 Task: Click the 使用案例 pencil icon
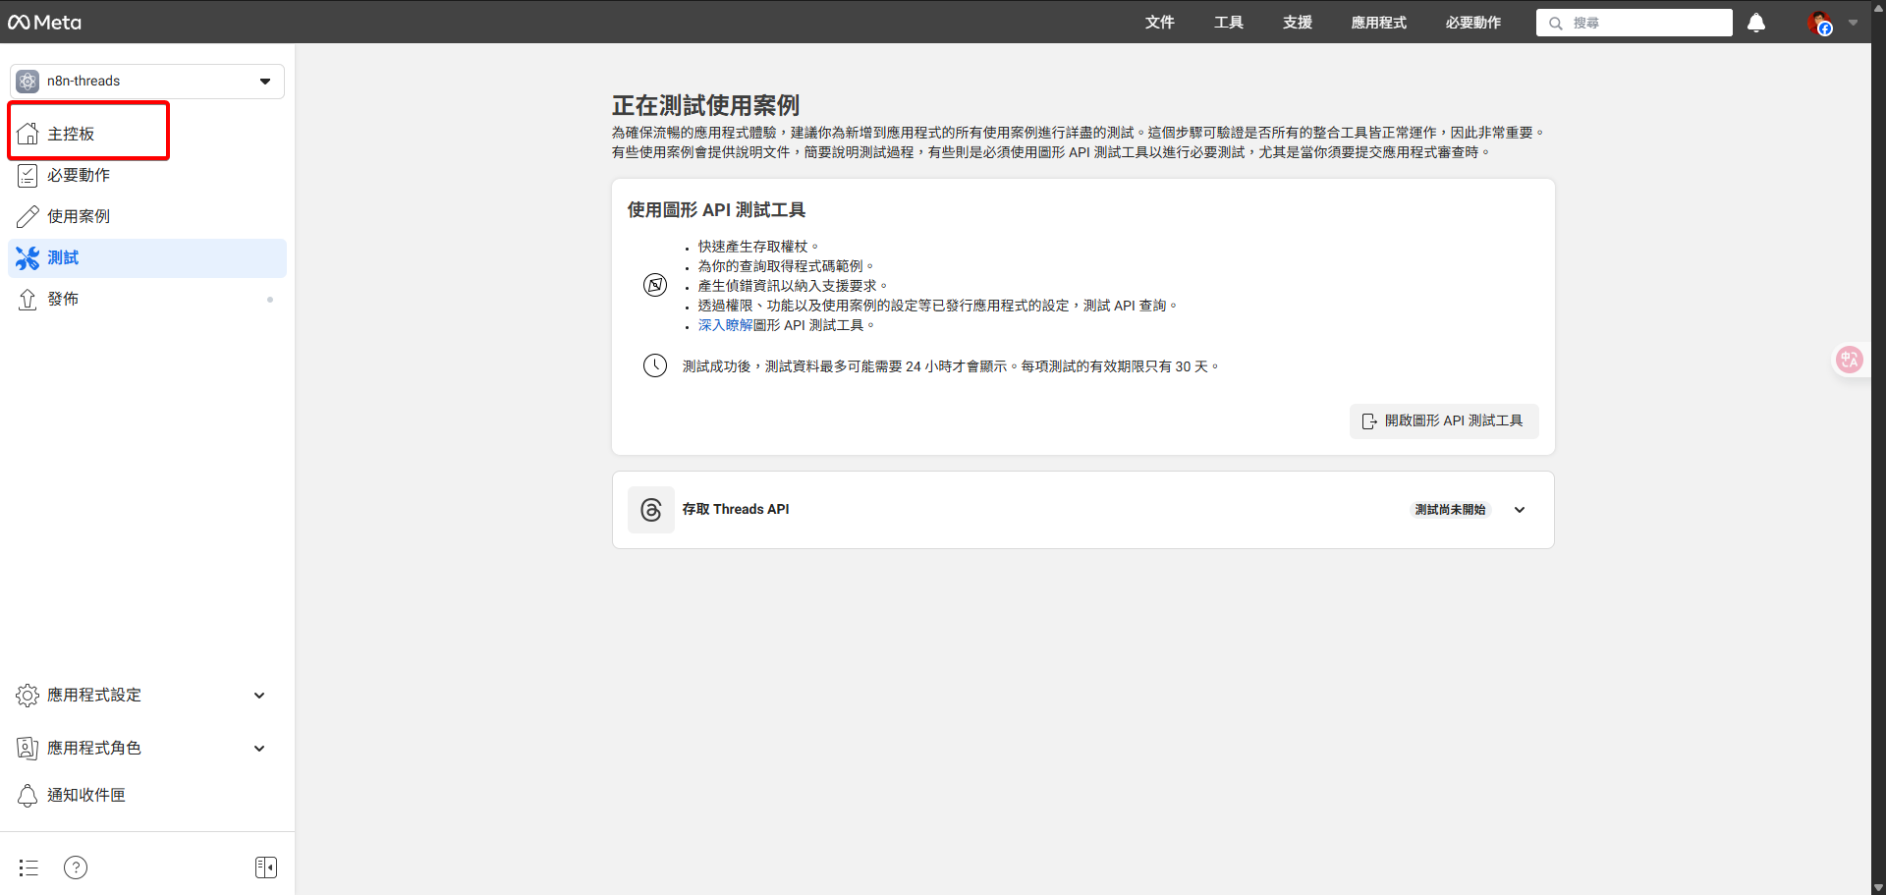(x=28, y=216)
